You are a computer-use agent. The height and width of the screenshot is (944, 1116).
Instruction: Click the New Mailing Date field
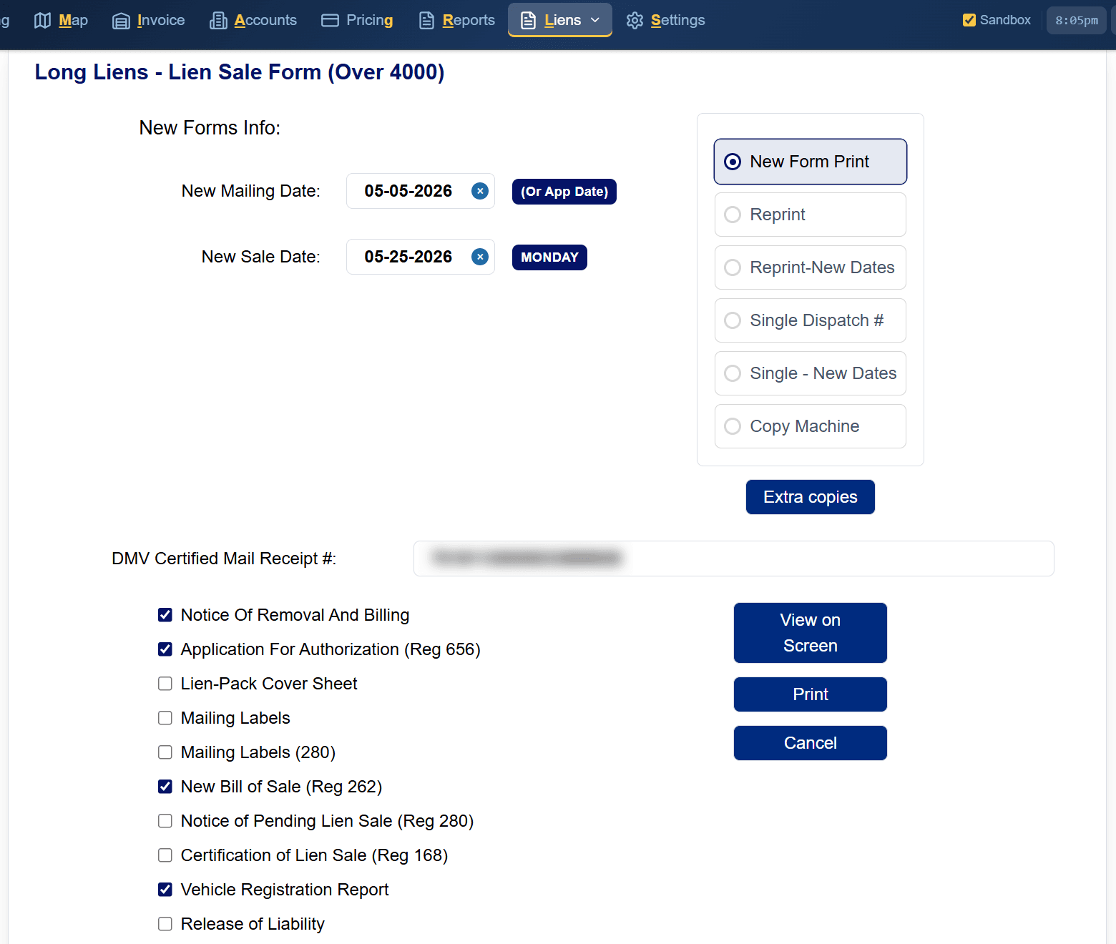[x=420, y=191]
